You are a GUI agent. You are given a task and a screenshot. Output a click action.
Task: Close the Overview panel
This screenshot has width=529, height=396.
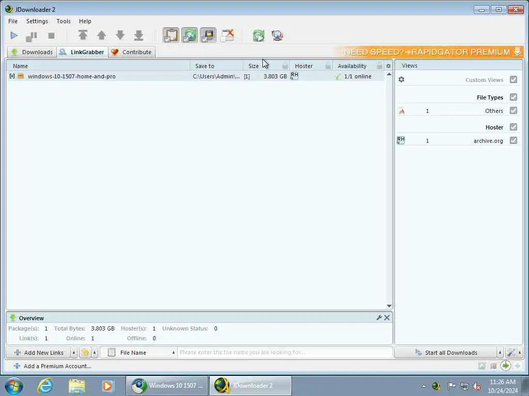pyautogui.click(x=387, y=318)
